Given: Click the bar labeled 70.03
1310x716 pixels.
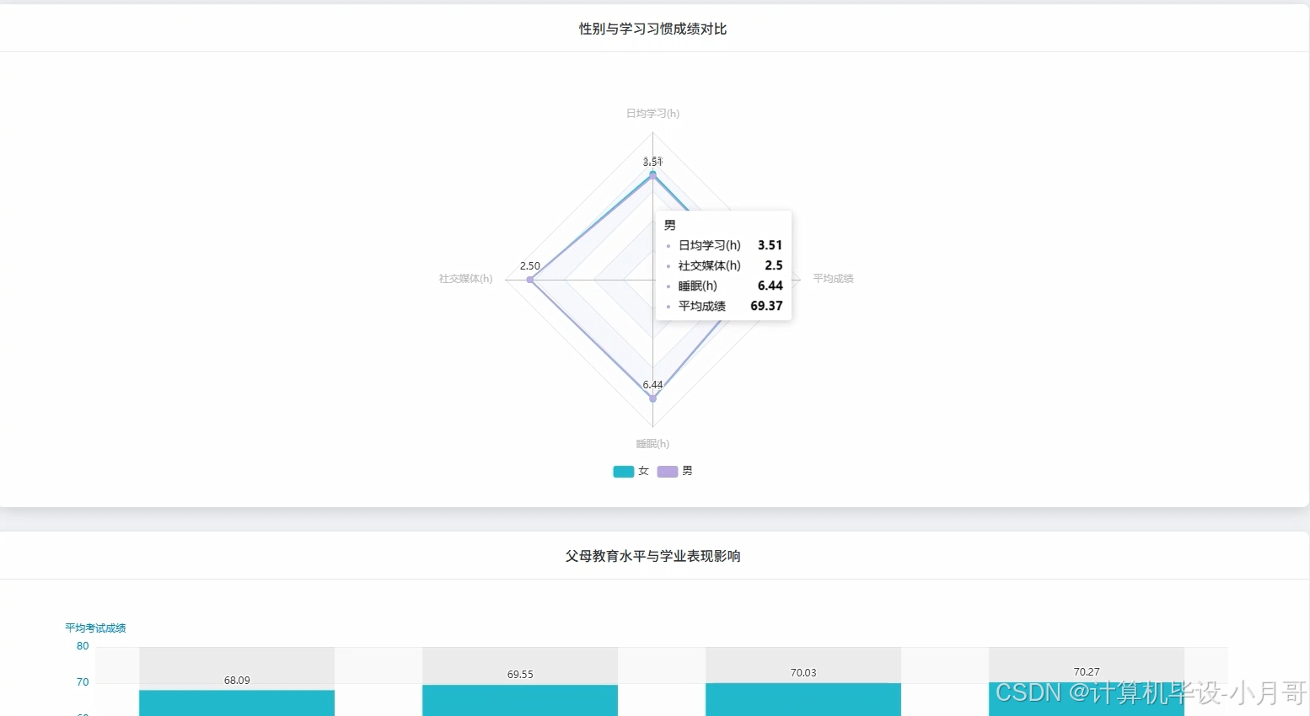Looking at the screenshot, I should tap(803, 699).
